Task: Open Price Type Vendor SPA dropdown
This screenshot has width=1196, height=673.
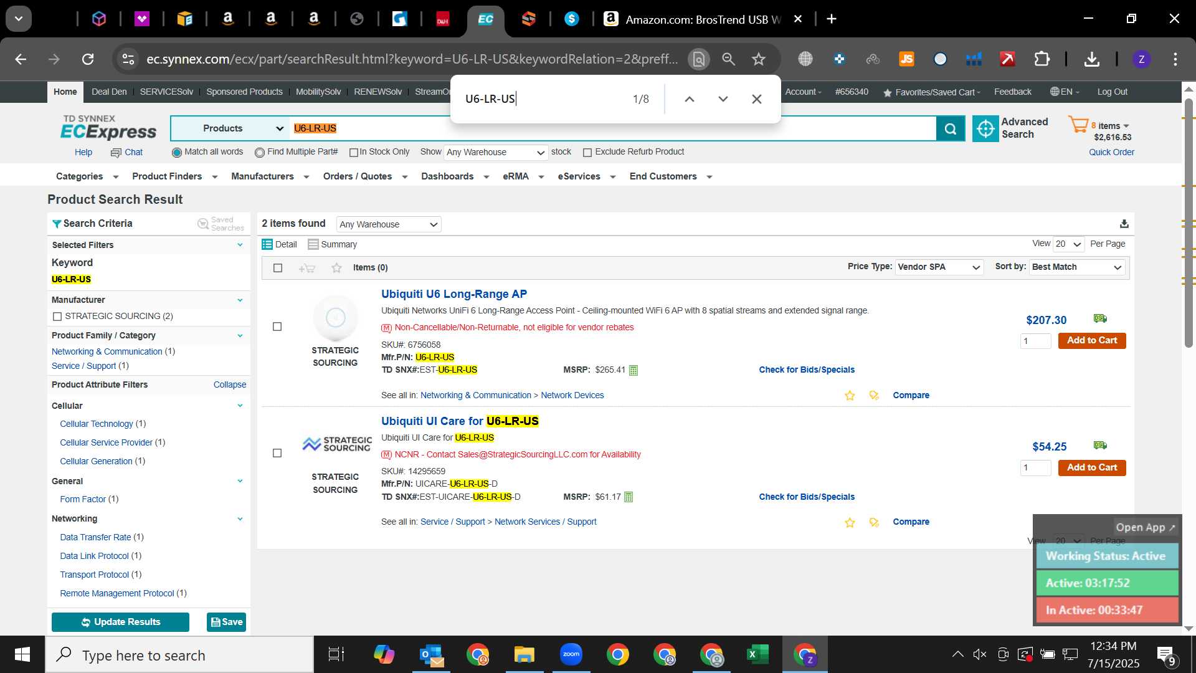Action: coord(939,267)
